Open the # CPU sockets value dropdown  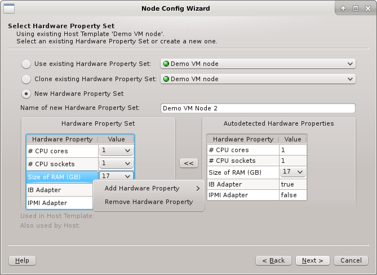[116, 163]
